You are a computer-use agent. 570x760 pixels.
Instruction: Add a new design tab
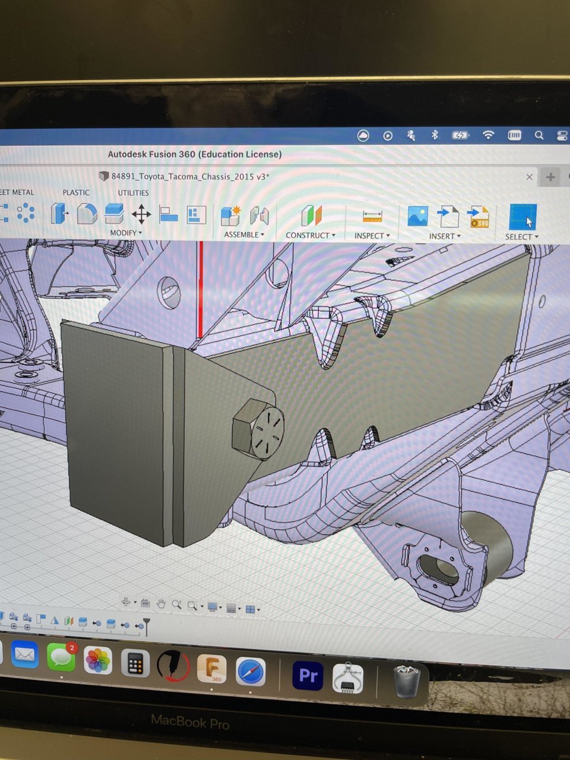coord(550,177)
